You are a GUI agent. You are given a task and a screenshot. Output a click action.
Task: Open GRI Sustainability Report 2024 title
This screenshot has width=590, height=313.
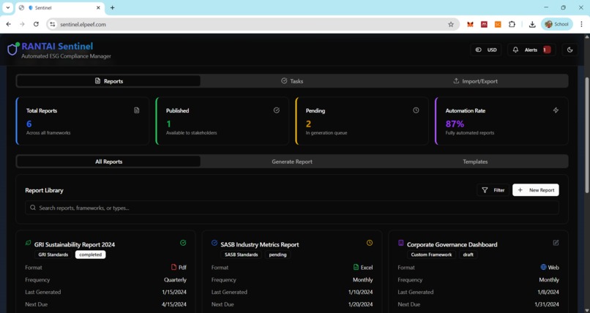click(x=75, y=244)
